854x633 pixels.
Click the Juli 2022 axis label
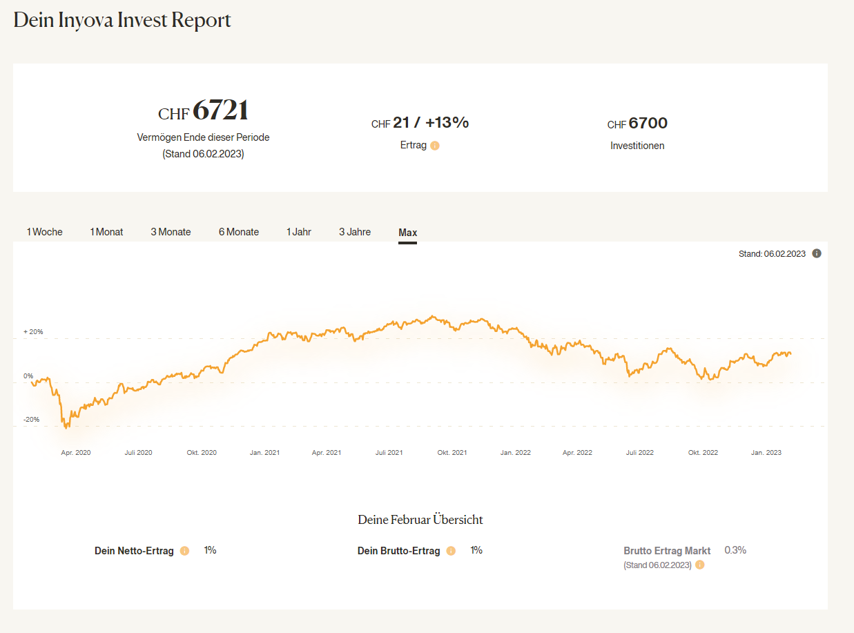pos(640,453)
